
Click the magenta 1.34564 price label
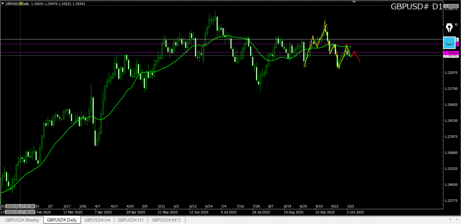451,53
